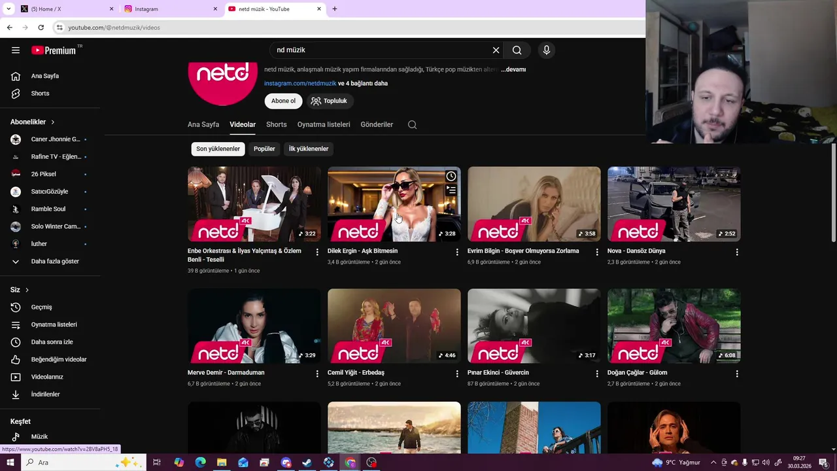This screenshot has width=837, height=471.
Task: Open options for Merve Demir Darmaduman video
Action: [317, 374]
